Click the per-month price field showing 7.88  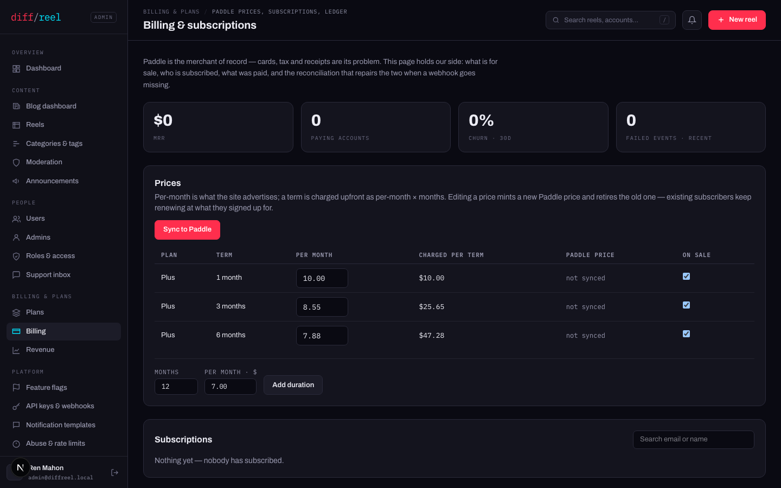pyautogui.click(x=322, y=336)
